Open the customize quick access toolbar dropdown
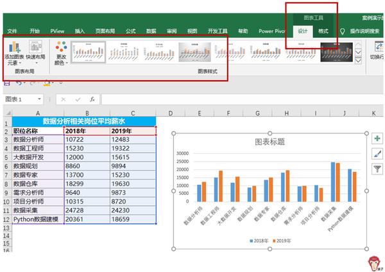This screenshot has width=385, height=272. [61, 83]
